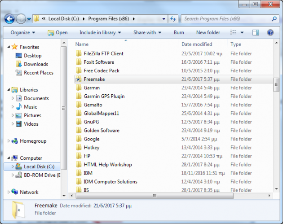Click Local Disk (C:) in address bar
Screen dimensions: 283x224
63,19
